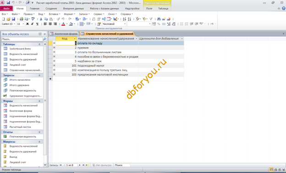Open the Записи menu
The width and height of the screenshot is (286, 173).
(x=84, y=14)
